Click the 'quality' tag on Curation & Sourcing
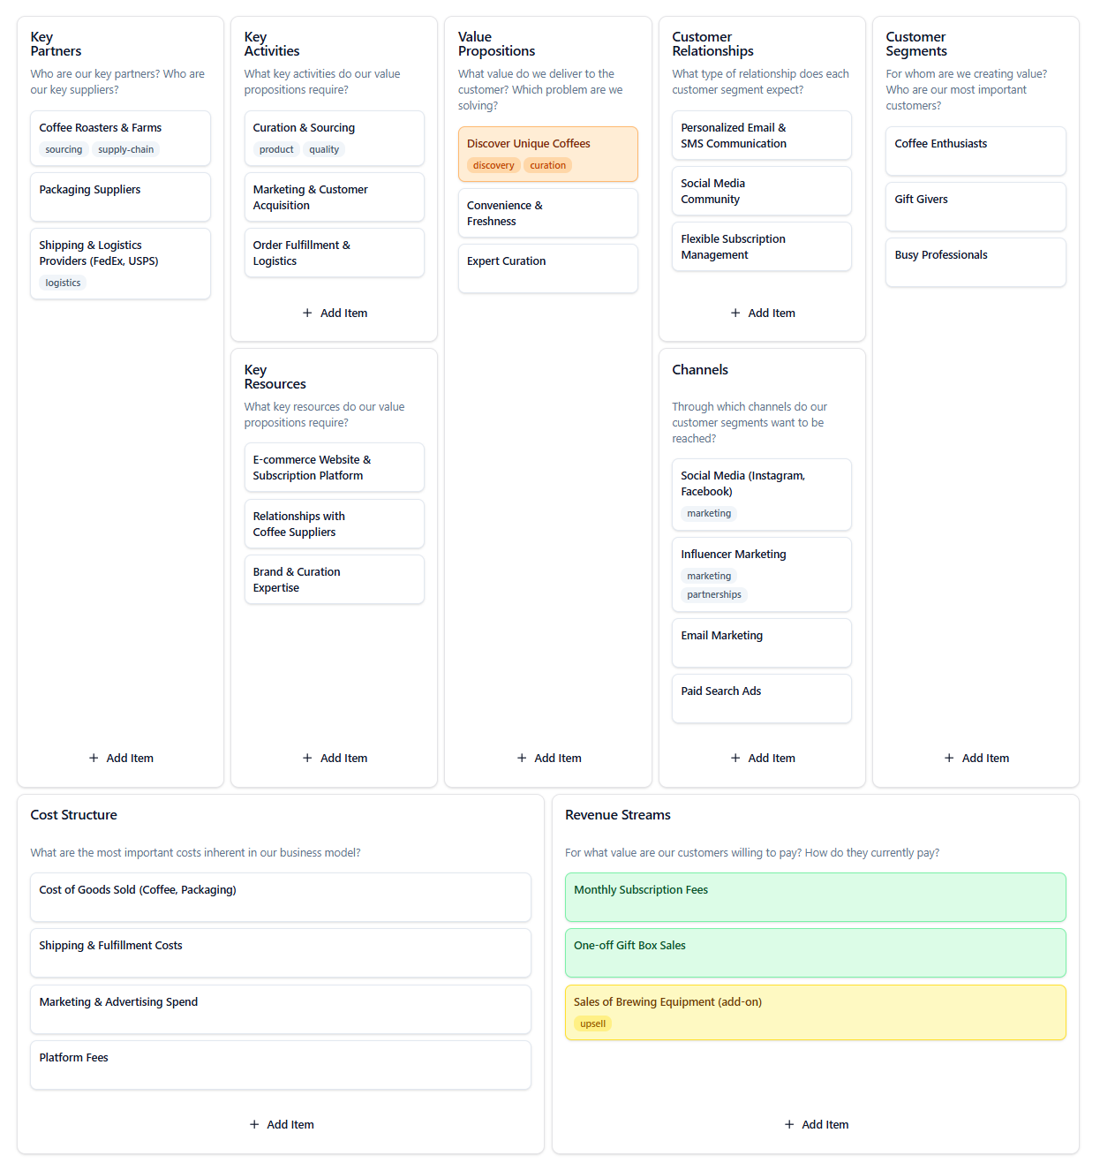 tap(323, 149)
